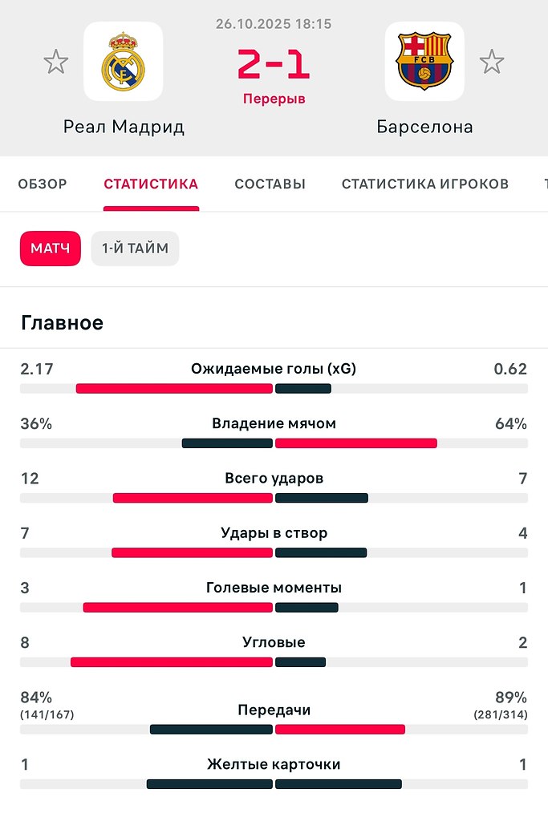This screenshot has width=548, height=821.
Task: Tap the Удары в створ label
Action: [274, 532]
